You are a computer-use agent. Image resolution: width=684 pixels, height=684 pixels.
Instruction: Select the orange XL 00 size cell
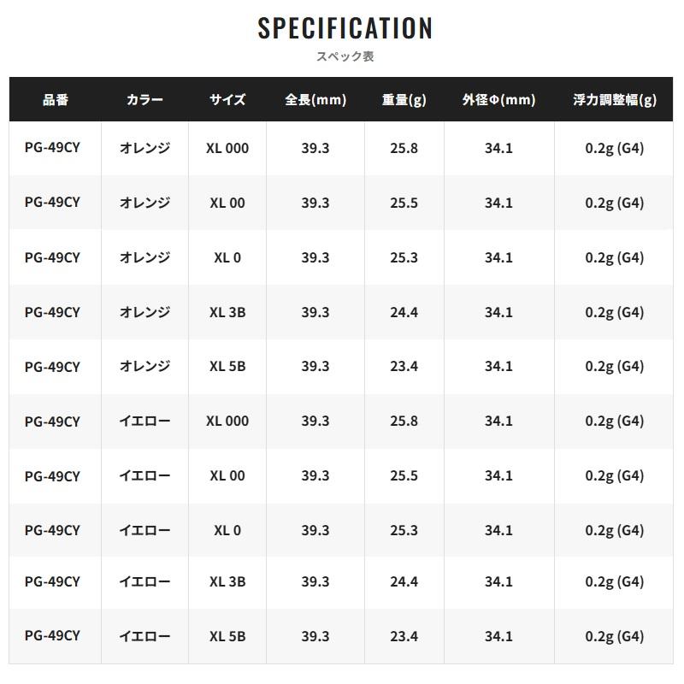click(x=227, y=203)
